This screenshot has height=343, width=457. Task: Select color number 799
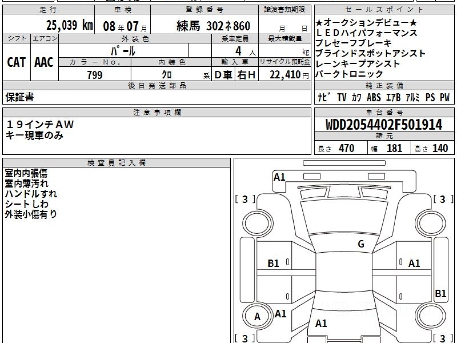pos(94,75)
